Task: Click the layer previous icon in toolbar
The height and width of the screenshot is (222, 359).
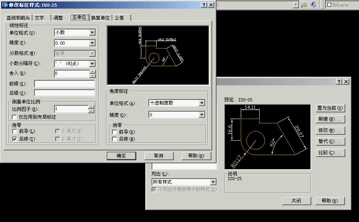Action: [x=313, y=5]
